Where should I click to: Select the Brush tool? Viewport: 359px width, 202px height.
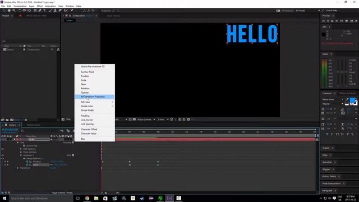[50, 11]
